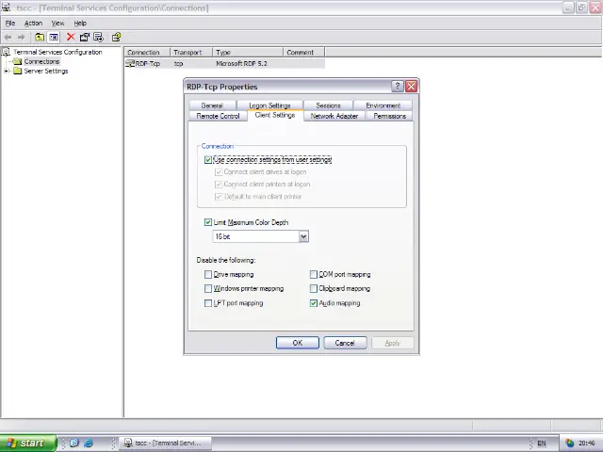Click the first quick launch icon beside Start
Image resolution: width=603 pixels, height=452 pixels.
(74, 443)
